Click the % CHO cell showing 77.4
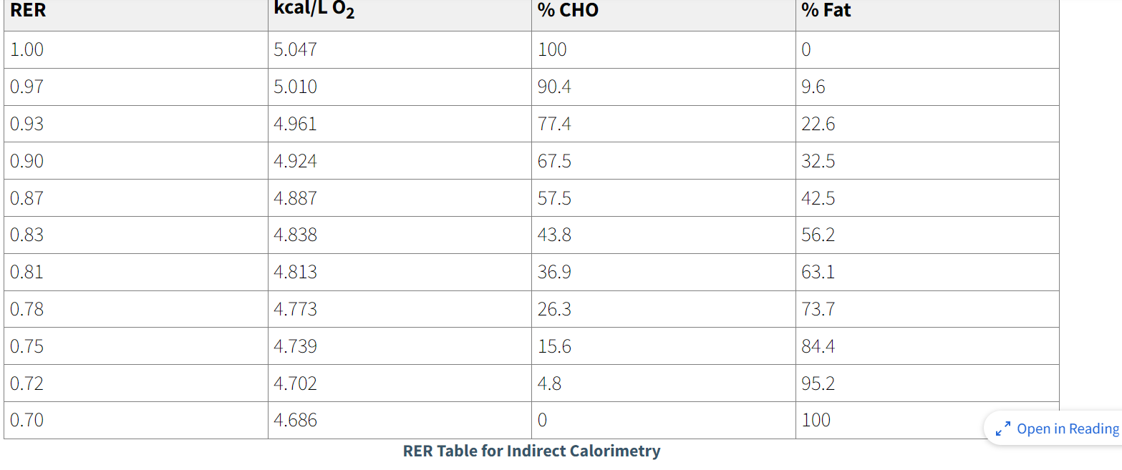This screenshot has height=470, width=1122. point(554,124)
